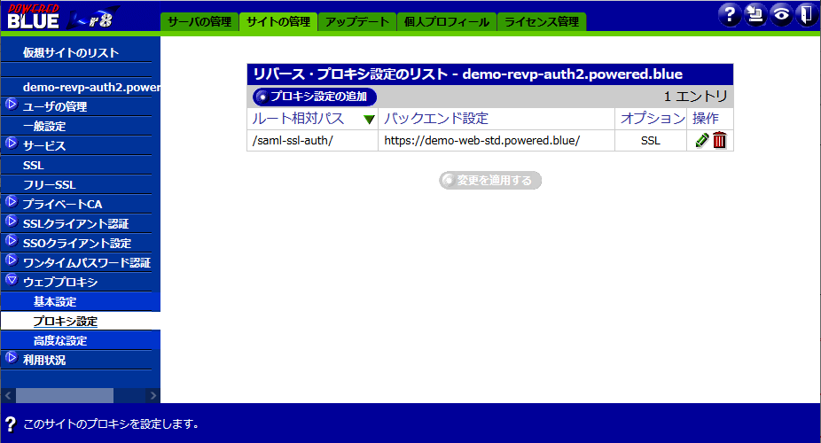Open 仮想サイトのリスト in sidebar
Image resolution: width=821 pixels, height=443 pixels.
click(x=71, y=53)
